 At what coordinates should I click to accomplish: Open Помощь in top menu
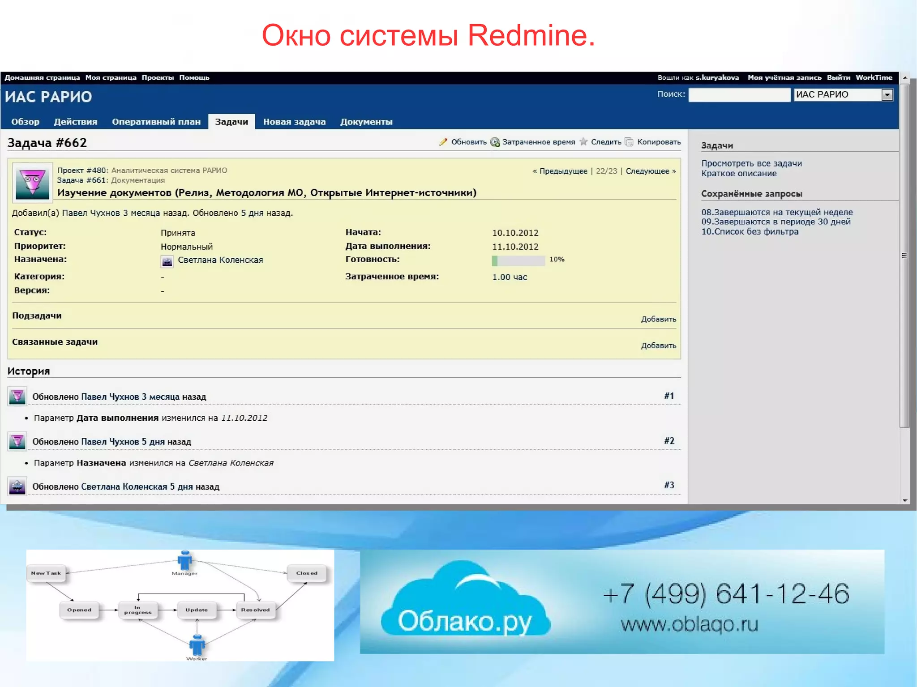[194, 77]
